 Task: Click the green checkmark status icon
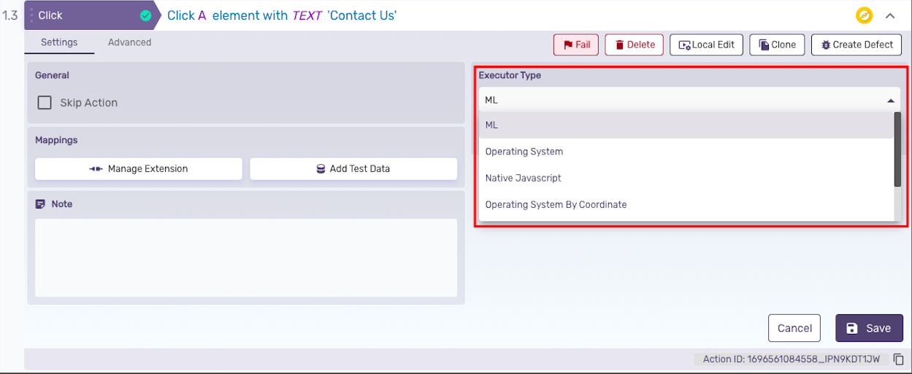click(145, 15)
